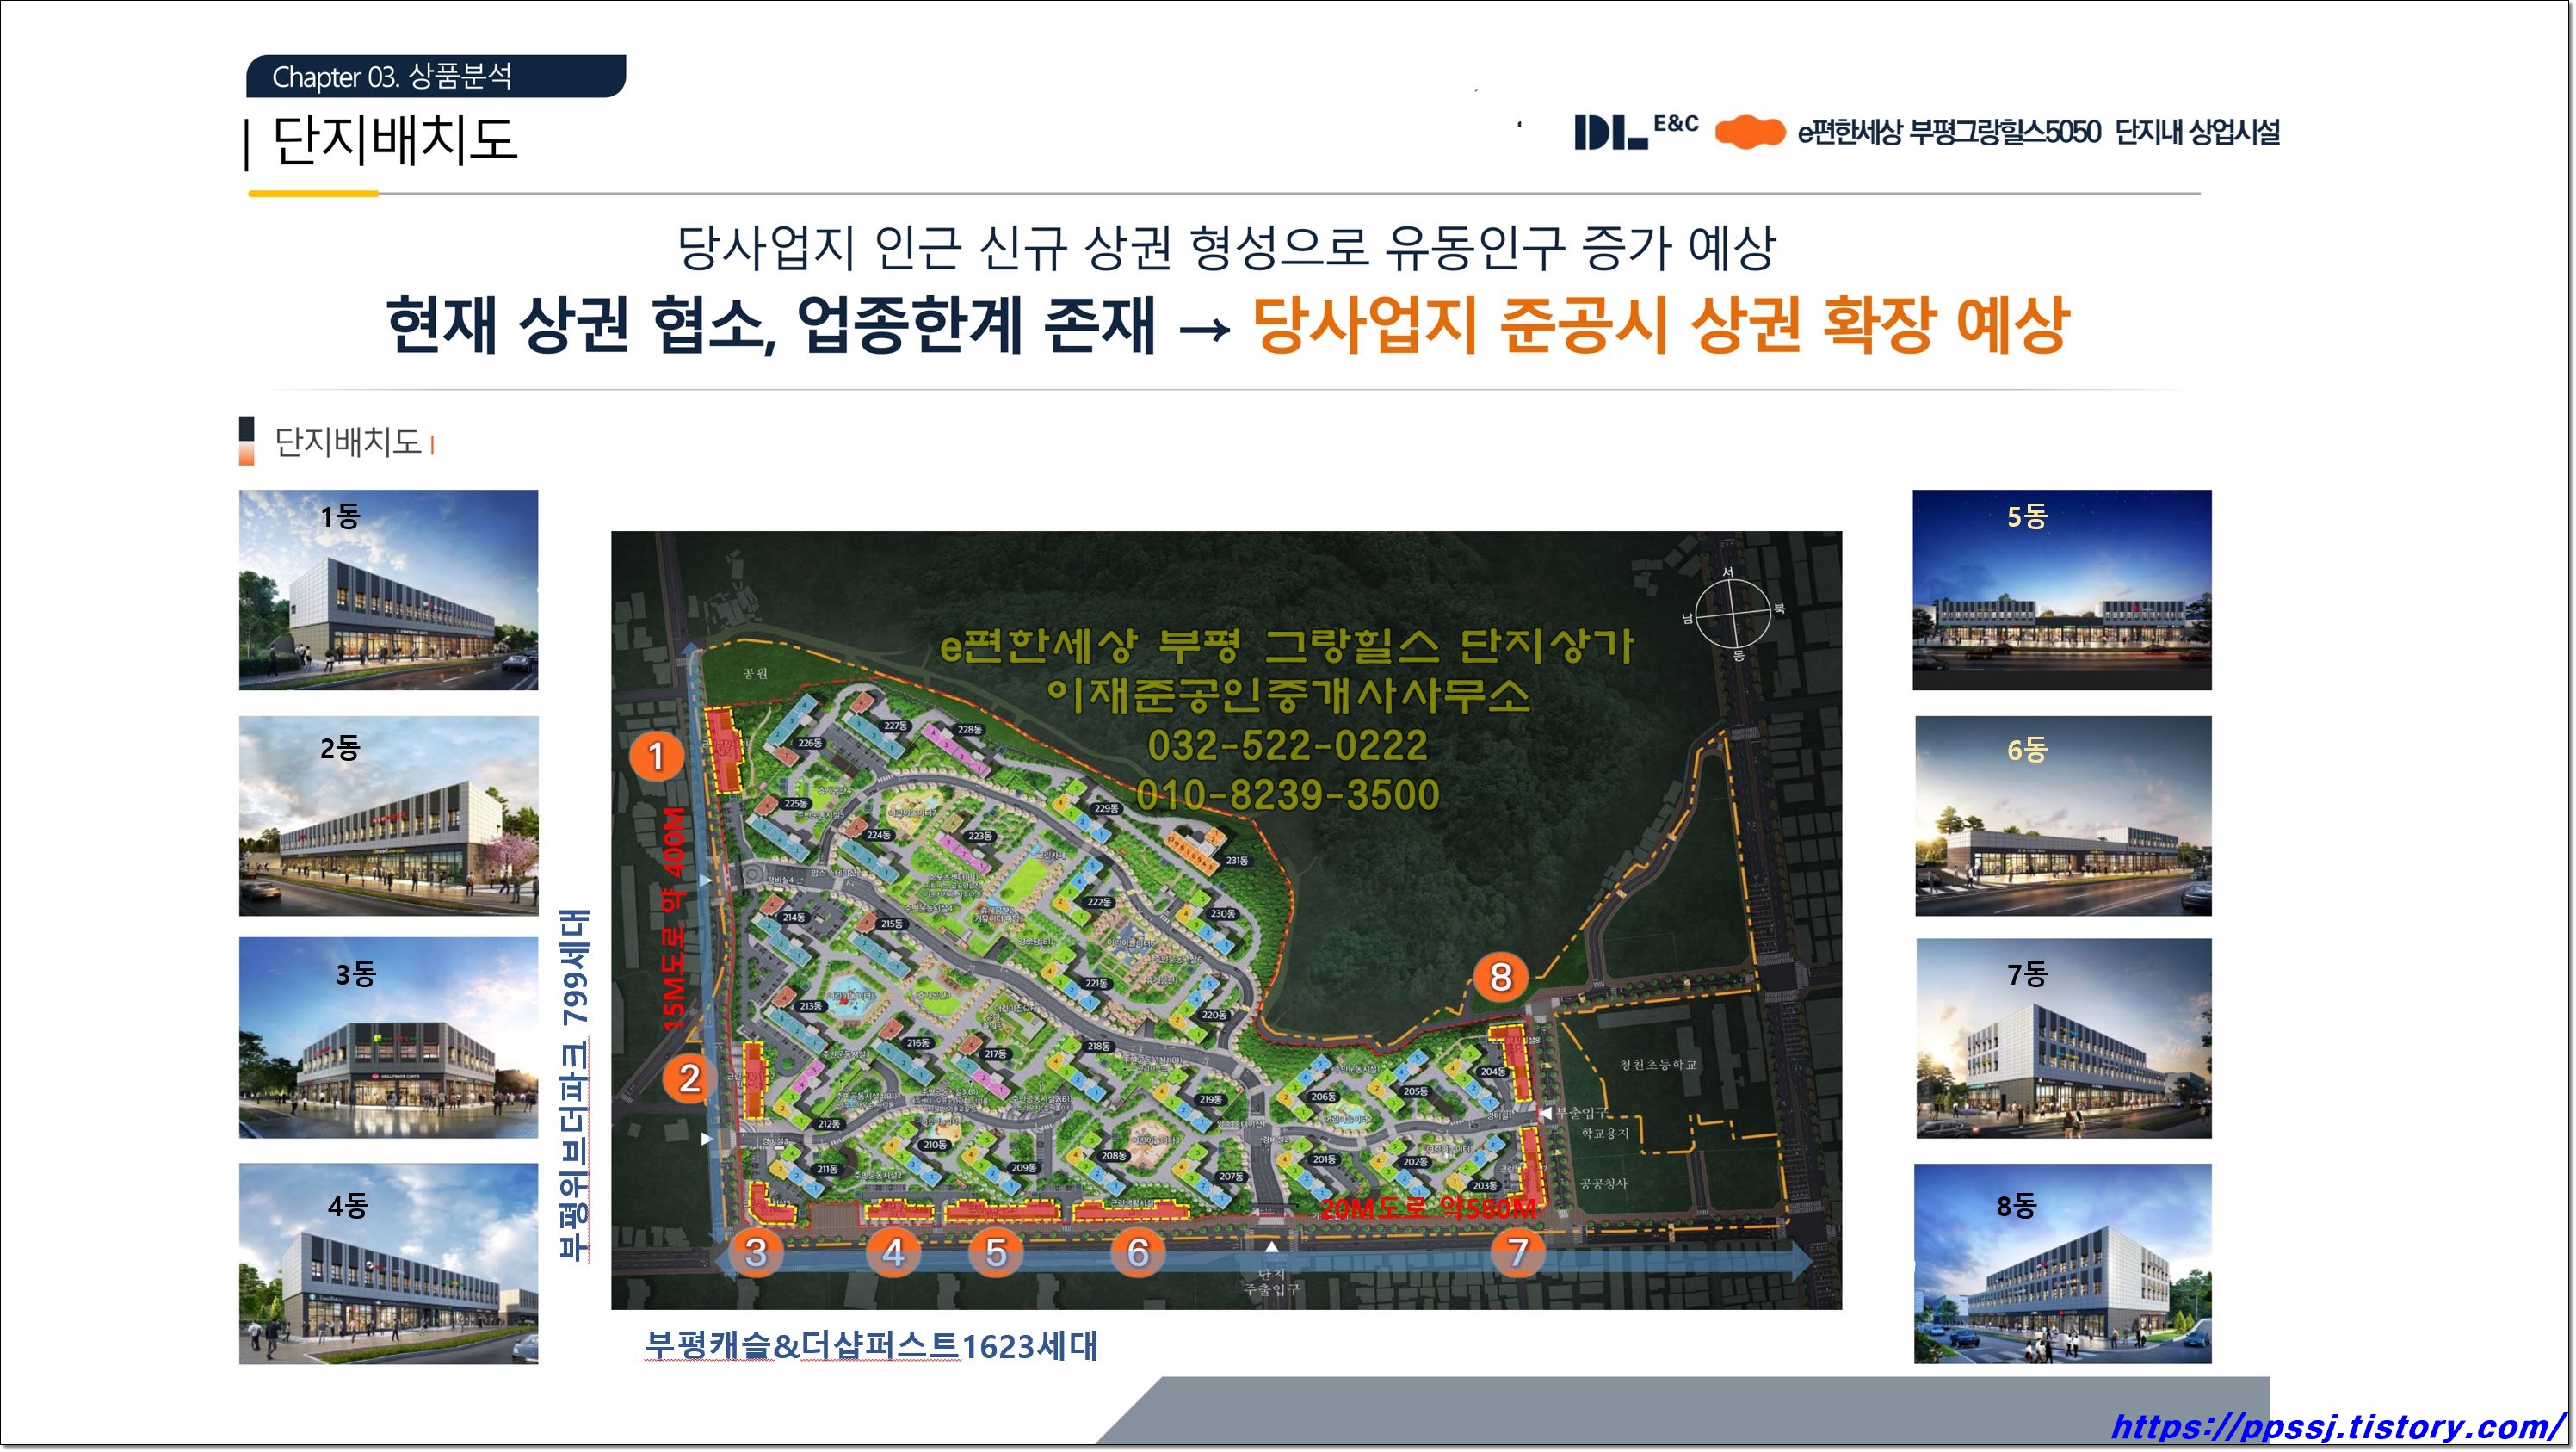The image size is (2576, 1452).
Task: Select orange marker 8 on the site map
Action: click(x=1500, y=977)
